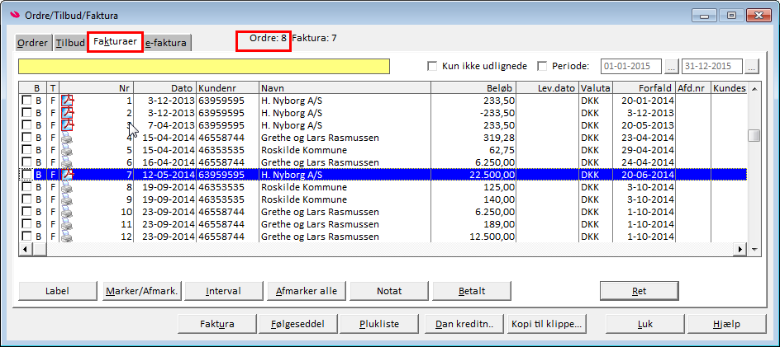
Task: Open Notat for selected invoice
Action: [389, 291]
